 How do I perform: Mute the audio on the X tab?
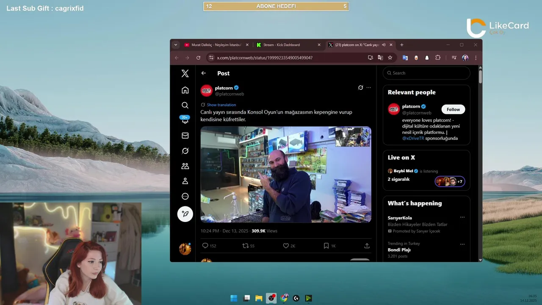click(x=384, y=45)
